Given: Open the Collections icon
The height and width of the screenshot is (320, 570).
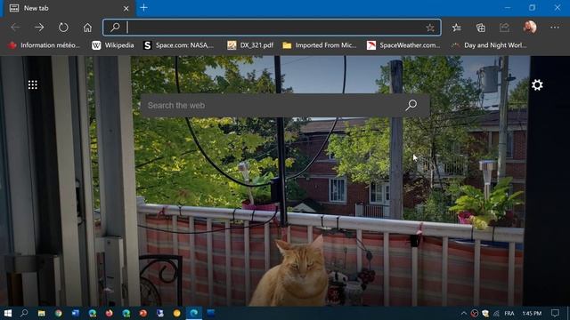Looking at the screenshot, I should tap(481, 28).
